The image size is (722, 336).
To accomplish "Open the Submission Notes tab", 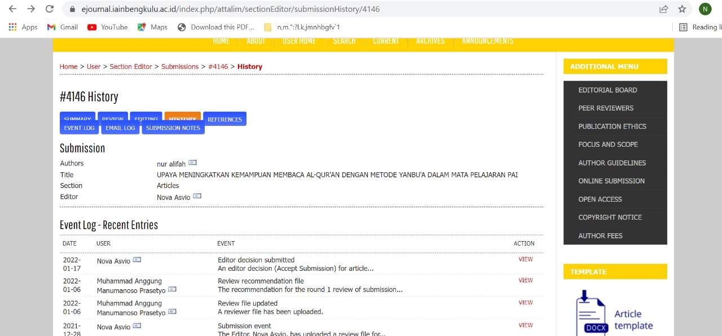I will pos(173,128).
